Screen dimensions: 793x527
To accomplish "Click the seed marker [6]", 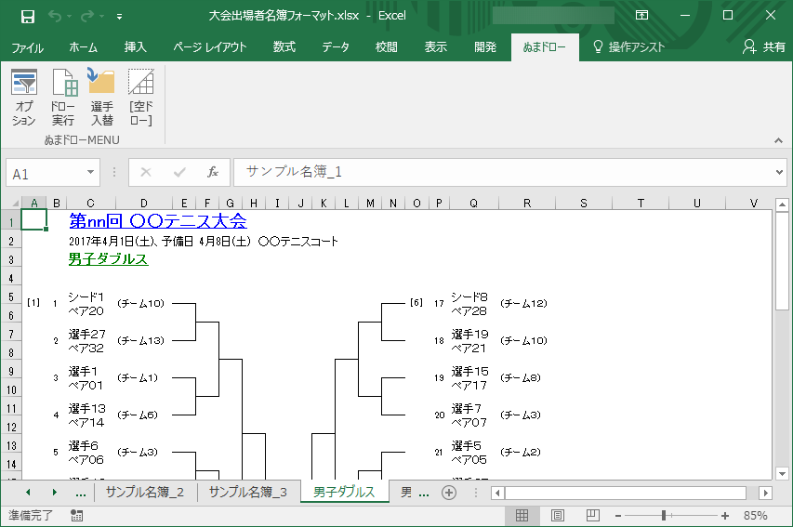I will (x=416, y=302).
